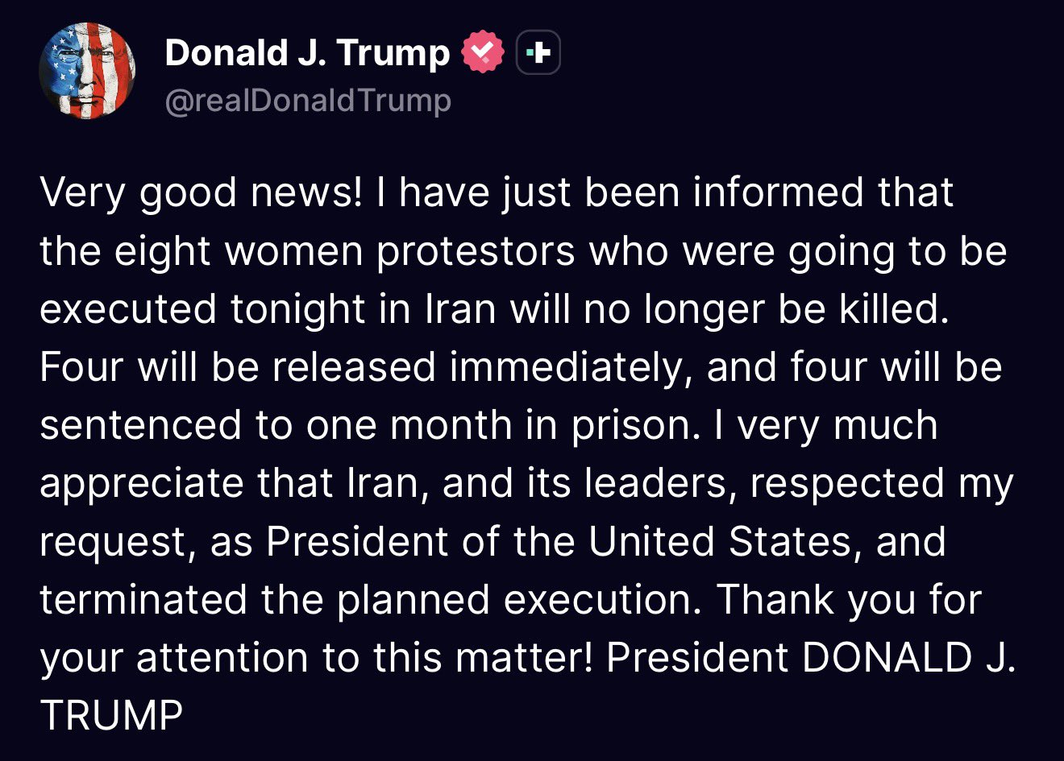This screenshot has height=761, width=1064.
Task: Click "terminated the planned execution" text
Action: coord(370,600)
